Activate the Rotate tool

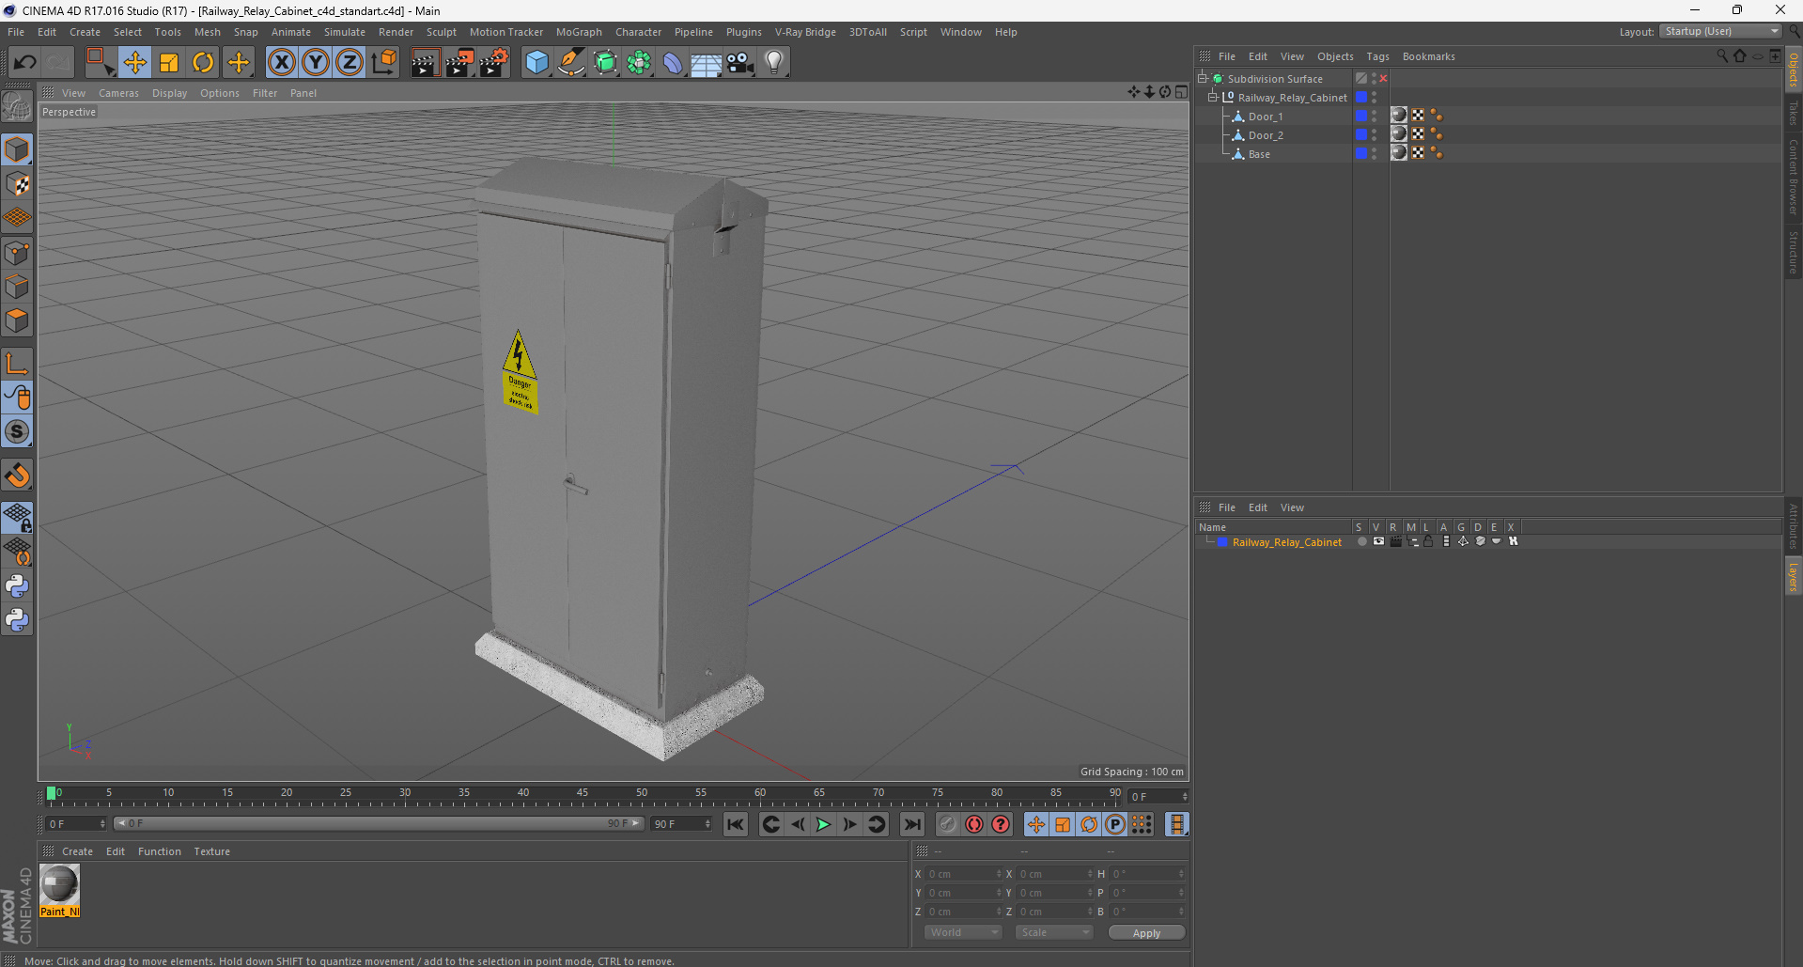point(203,63)
